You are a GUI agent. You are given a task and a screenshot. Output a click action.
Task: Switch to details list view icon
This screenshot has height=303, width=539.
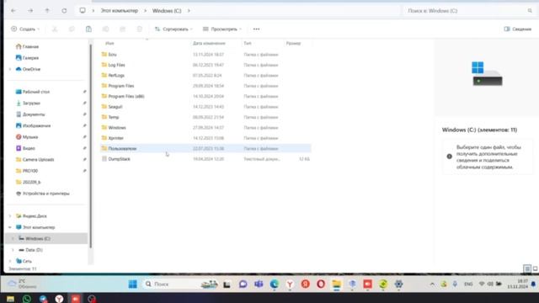point(527,268)
